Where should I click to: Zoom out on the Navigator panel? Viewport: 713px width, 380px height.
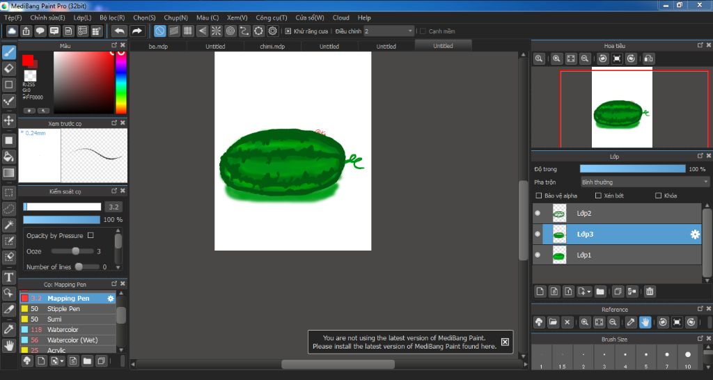585,58
